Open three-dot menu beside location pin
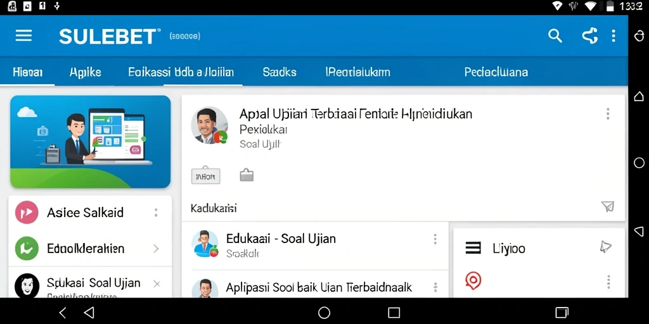 [x=608, y=282]
